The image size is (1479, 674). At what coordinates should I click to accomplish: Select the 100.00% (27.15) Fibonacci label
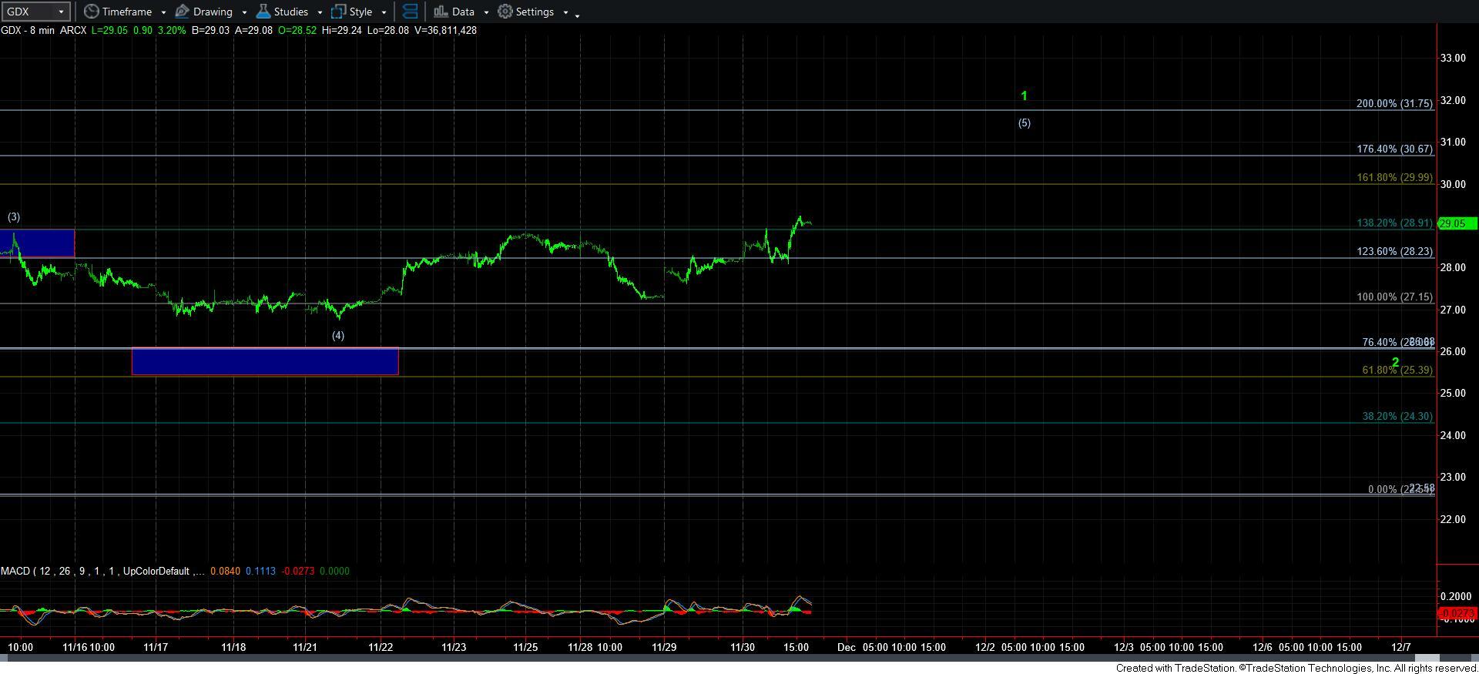click(x=1394, y=297)
